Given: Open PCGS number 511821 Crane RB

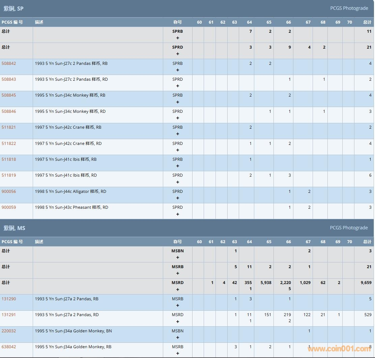Looking at the screenshot, I should point(9,127).
